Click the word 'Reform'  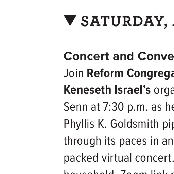point(105,73)
